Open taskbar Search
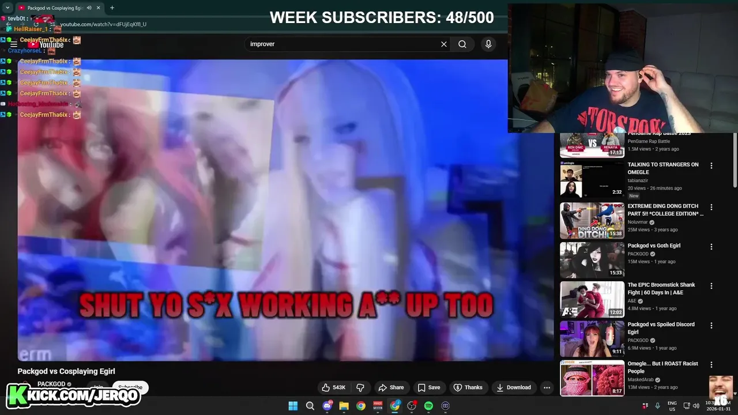This screenshot has width=738, height=415. (x=310, y=406)
